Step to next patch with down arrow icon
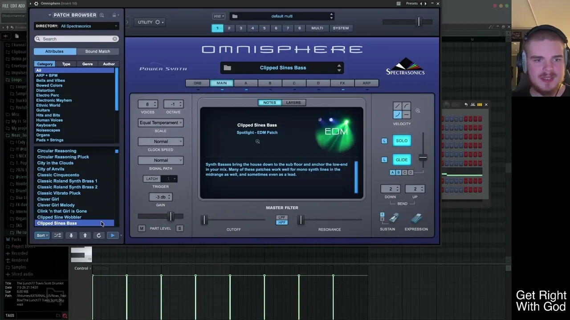The image size is (570, 320). [x=71, y=236]
